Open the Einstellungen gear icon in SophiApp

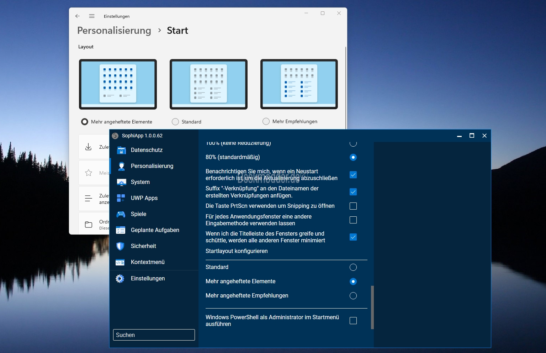(x=120, y=279)
